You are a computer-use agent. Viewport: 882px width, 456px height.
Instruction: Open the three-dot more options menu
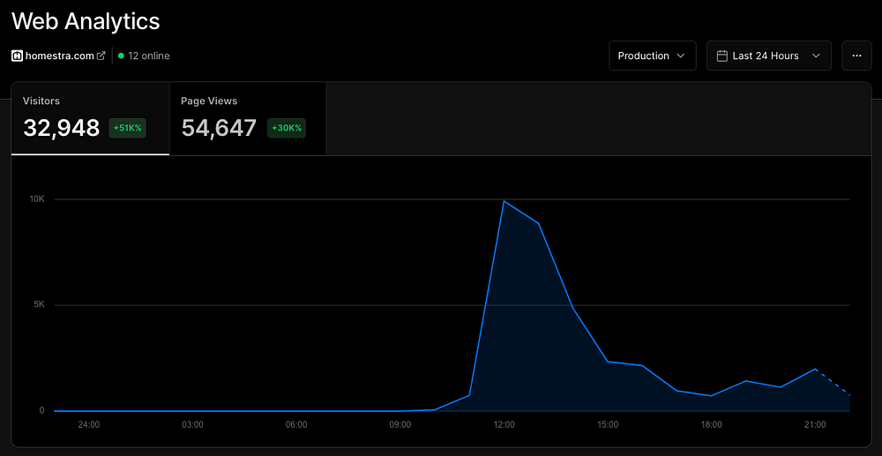pyautogui.click(x=856, y=56)
